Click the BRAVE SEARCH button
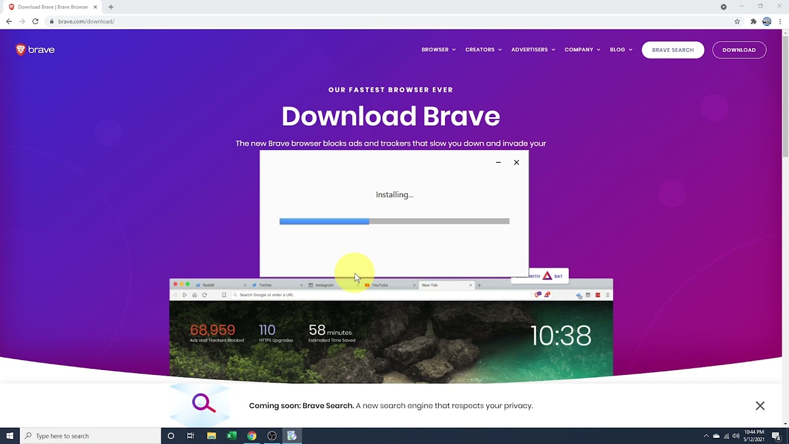This screenshot has width=789, height=444. coord(672,50)
